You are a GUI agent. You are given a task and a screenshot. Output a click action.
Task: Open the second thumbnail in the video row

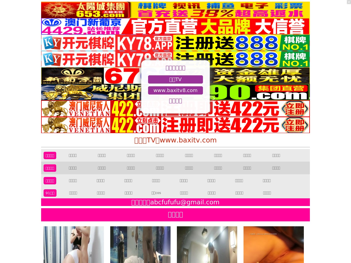click(x=140, y=245)
